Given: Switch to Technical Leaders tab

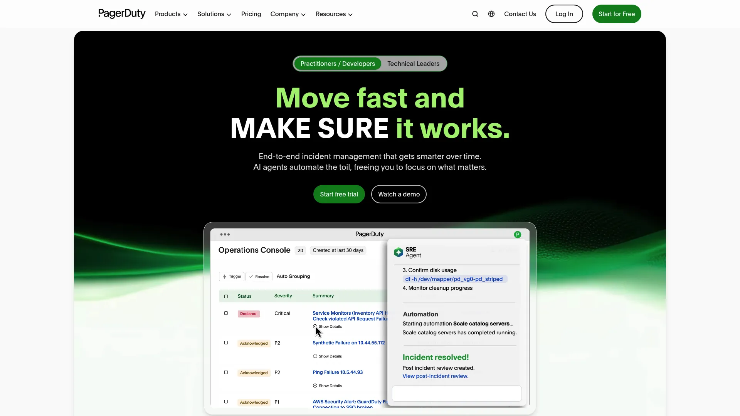Looking at the screenshot, I should (413, 64).
